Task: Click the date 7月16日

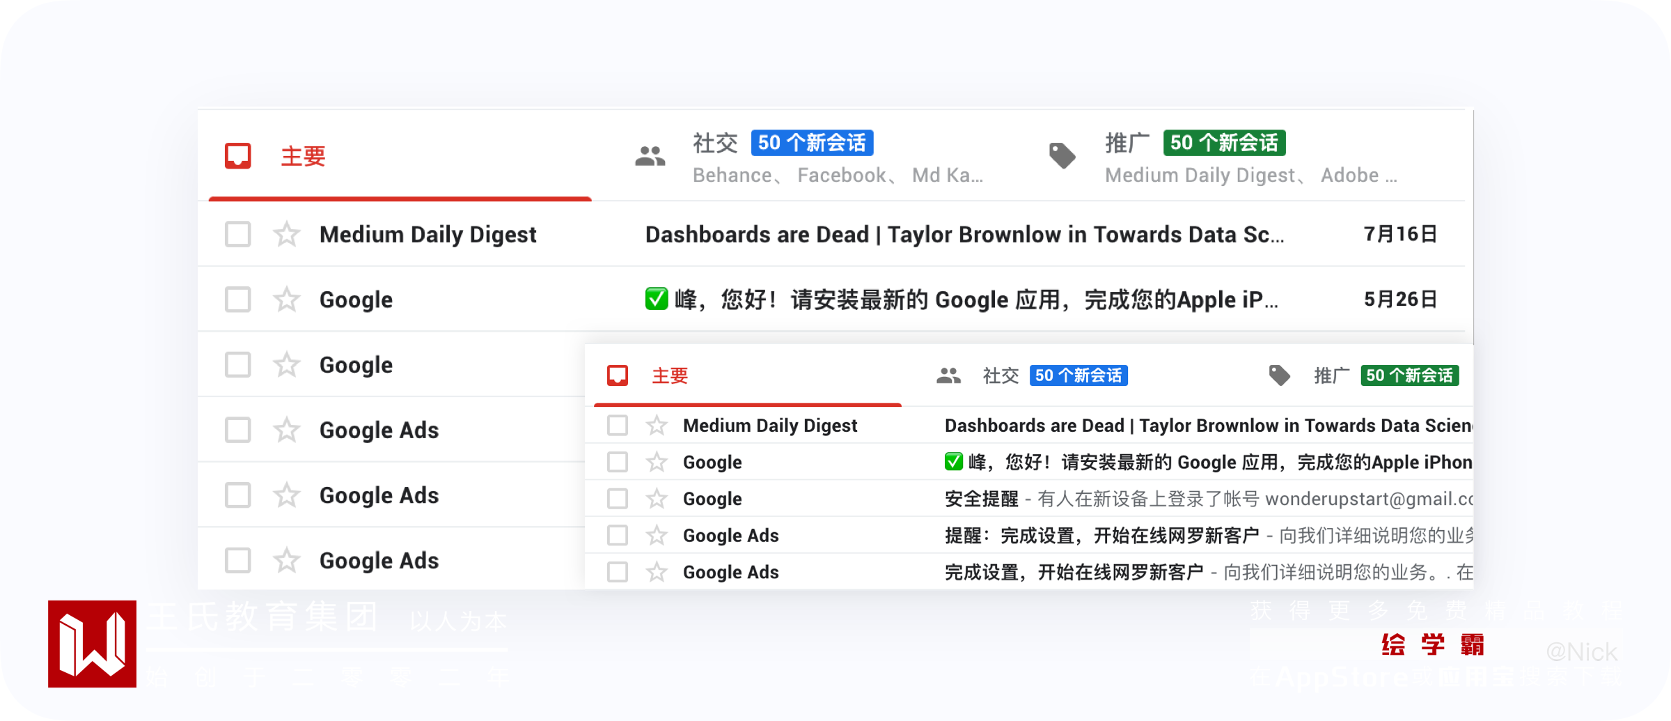Action: [x=1400, y=234]
